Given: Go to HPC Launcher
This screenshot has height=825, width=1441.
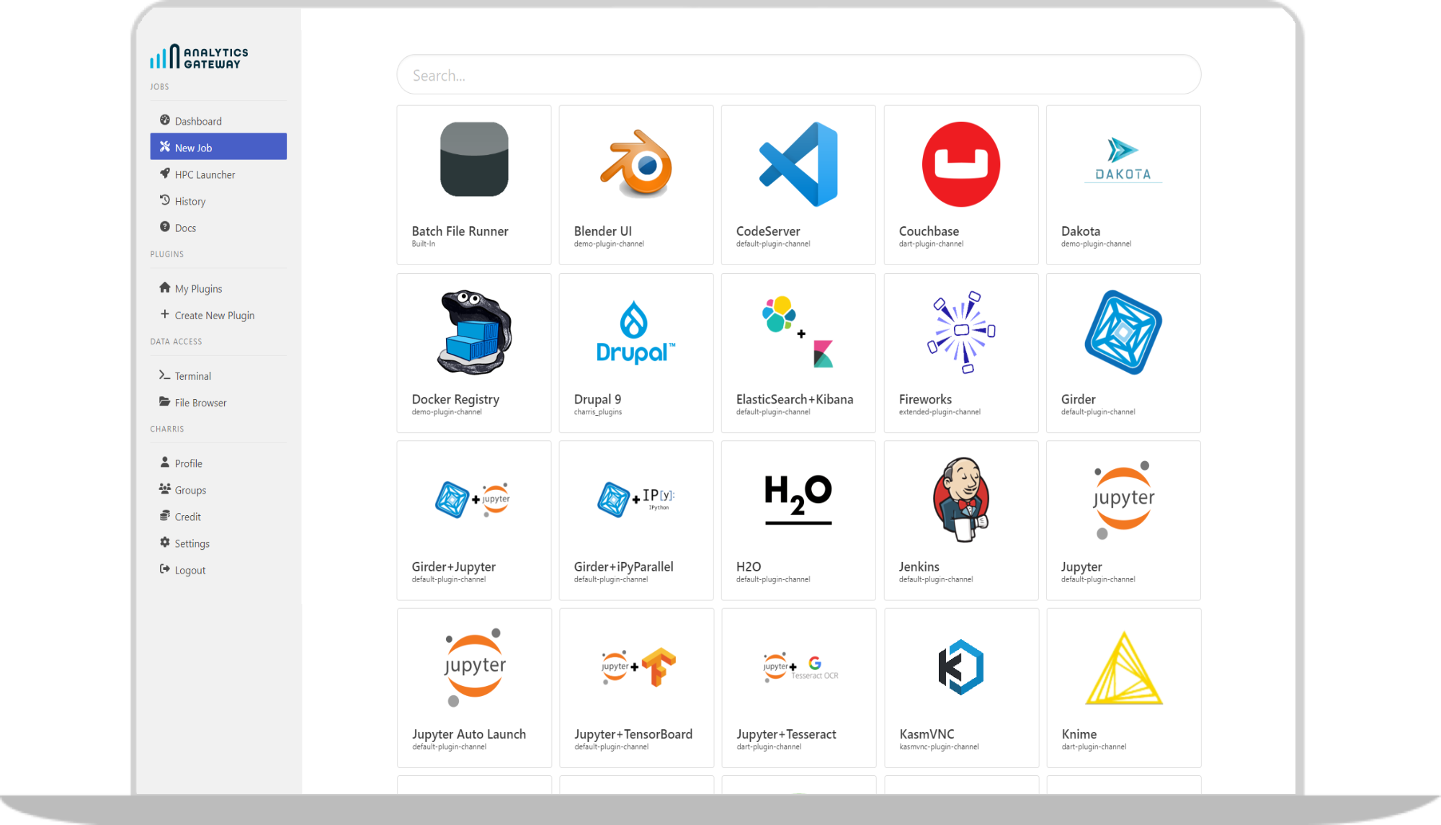Looking at the screenshot, I should pos(218,174).
